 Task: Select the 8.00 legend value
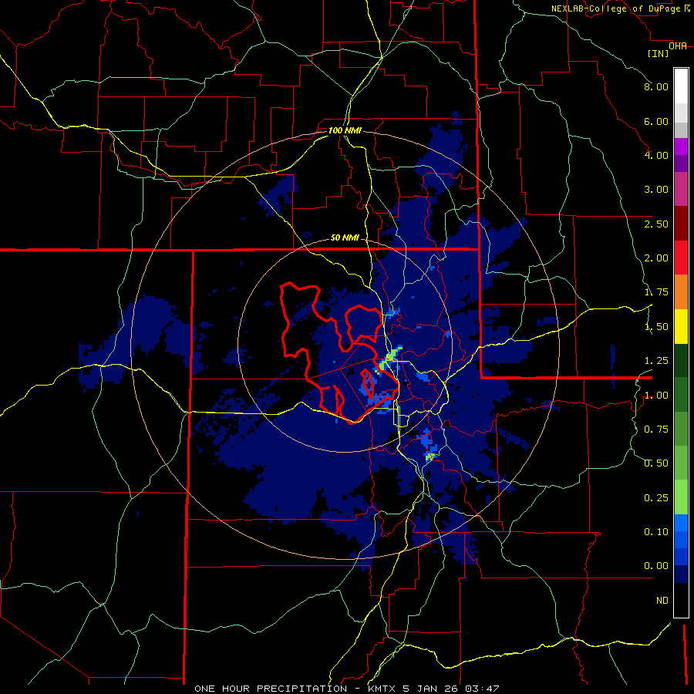click(x=656, y=86)
